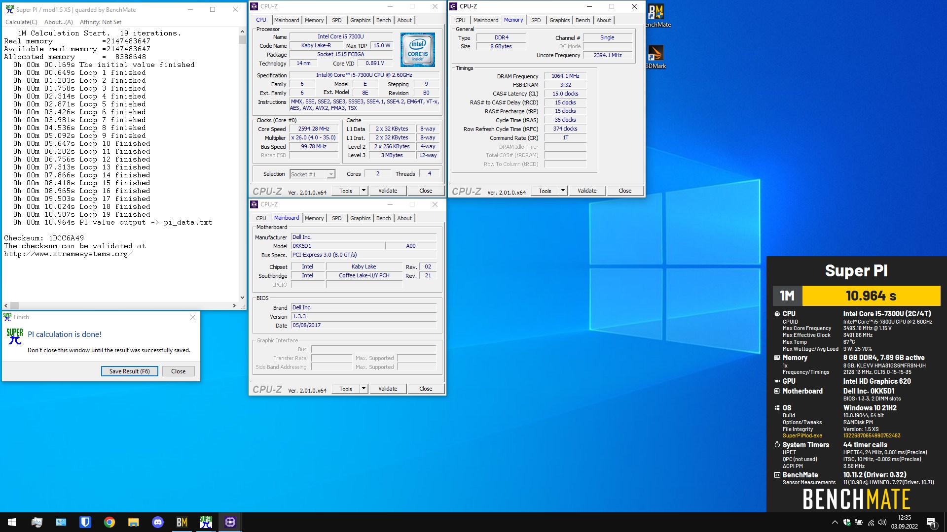Open battery status tray icon
This screenshot has width=947, height=532.
click(859, 522)
